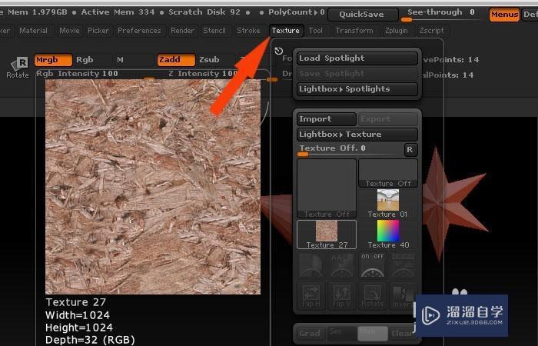Click the Import texture button

(327, 119)
